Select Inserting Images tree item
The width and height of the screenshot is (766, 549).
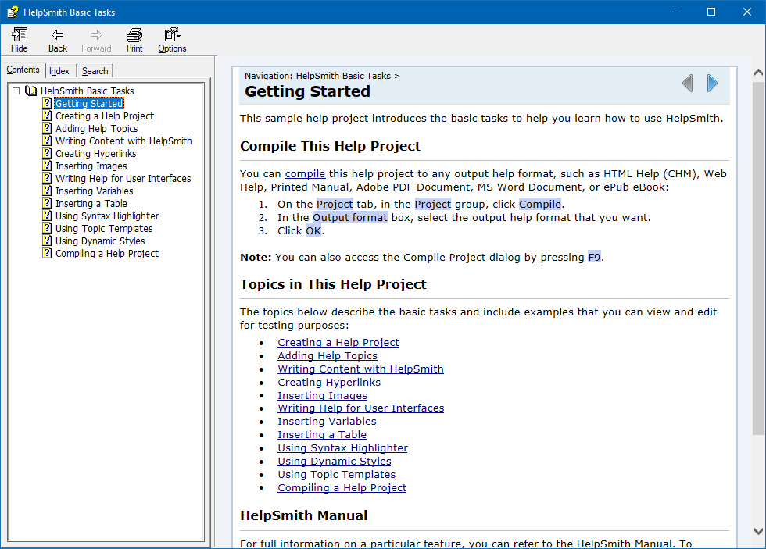click(x=91, y=166)
